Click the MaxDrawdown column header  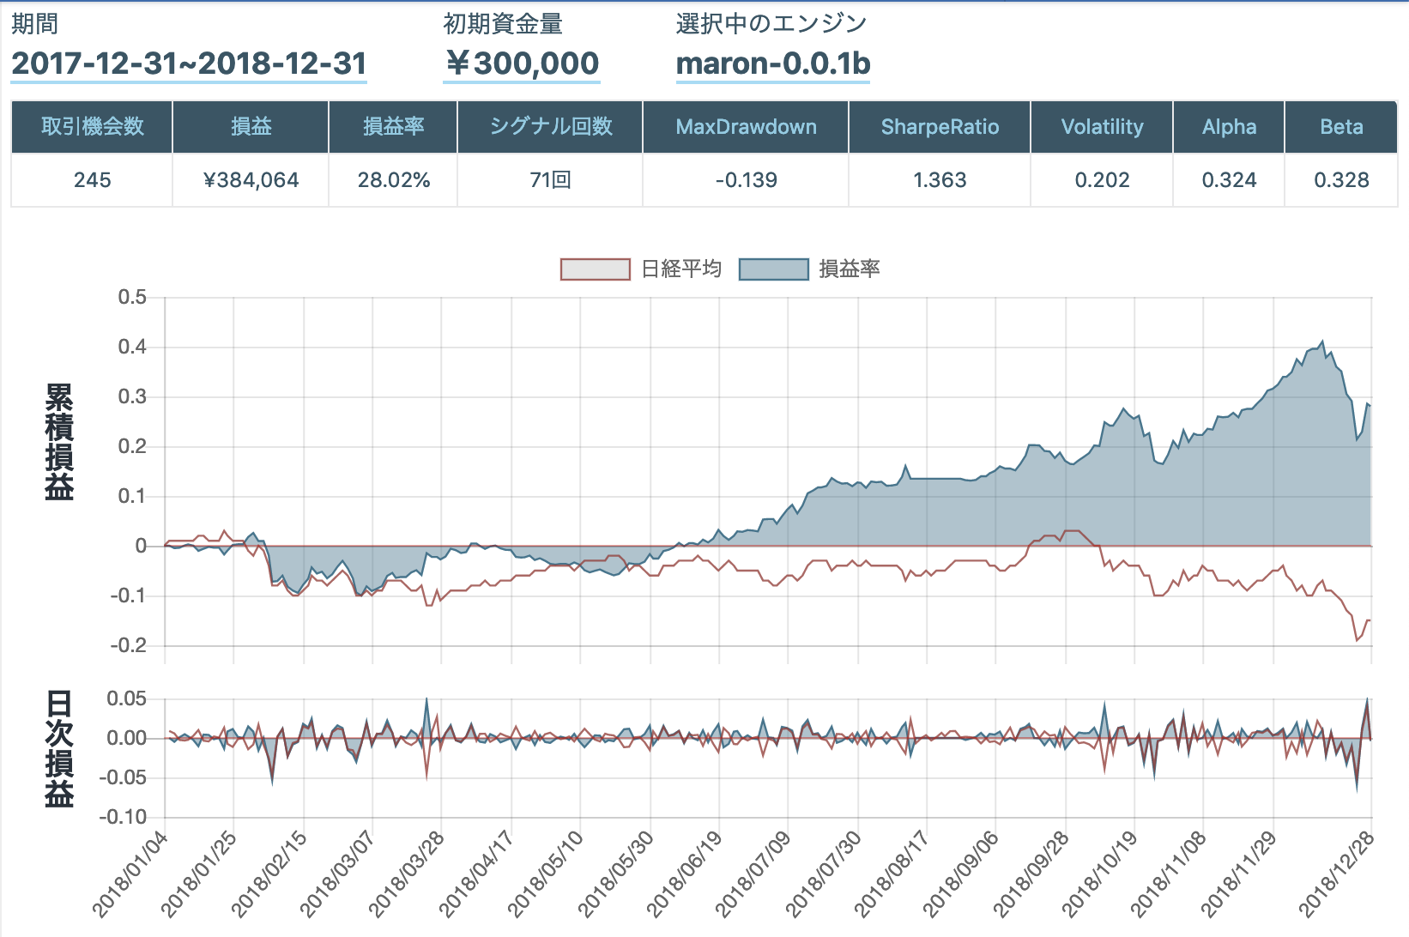pyautogui.click(x=746, y=127)
